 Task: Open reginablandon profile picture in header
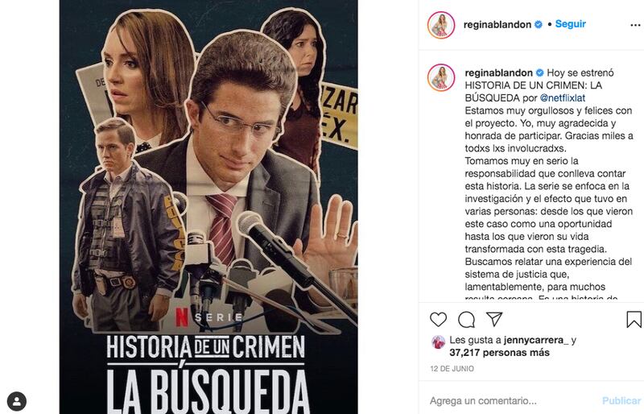pos(441,25)
